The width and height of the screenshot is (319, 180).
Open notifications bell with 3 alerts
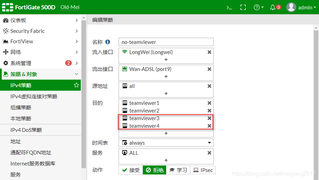tap(275, 8)
